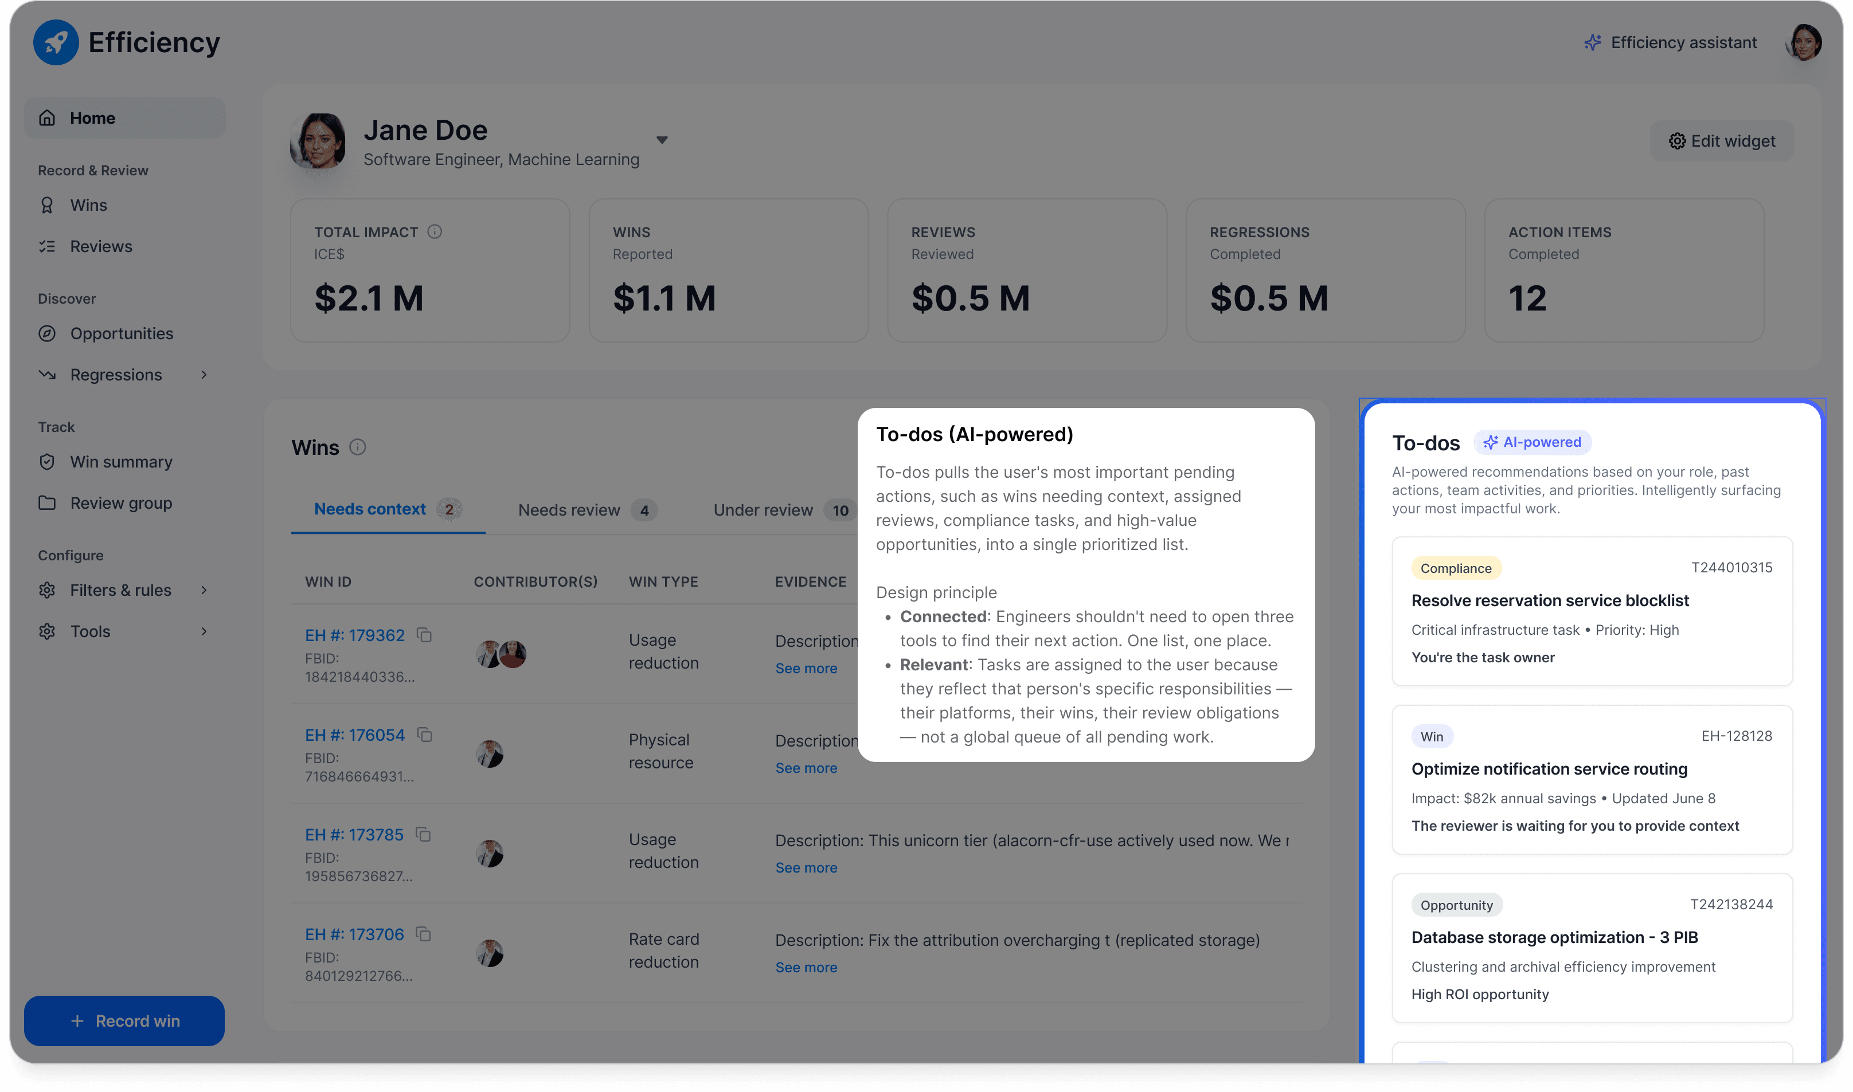The height and width of the screenshot is (1092, 1853).
Task: Switch to the Needs review tab
Action: 588,510
